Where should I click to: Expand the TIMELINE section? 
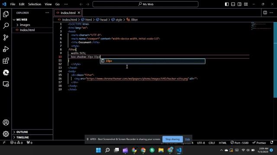(x=32, y=137)
